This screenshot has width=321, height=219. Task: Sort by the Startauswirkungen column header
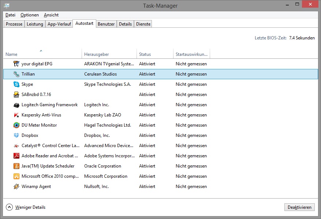[192, 54]
